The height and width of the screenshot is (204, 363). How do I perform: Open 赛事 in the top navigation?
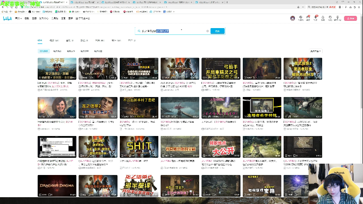click(x=71, y=18)
